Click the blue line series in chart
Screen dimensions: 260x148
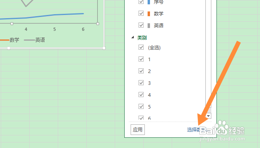point(42,16)
